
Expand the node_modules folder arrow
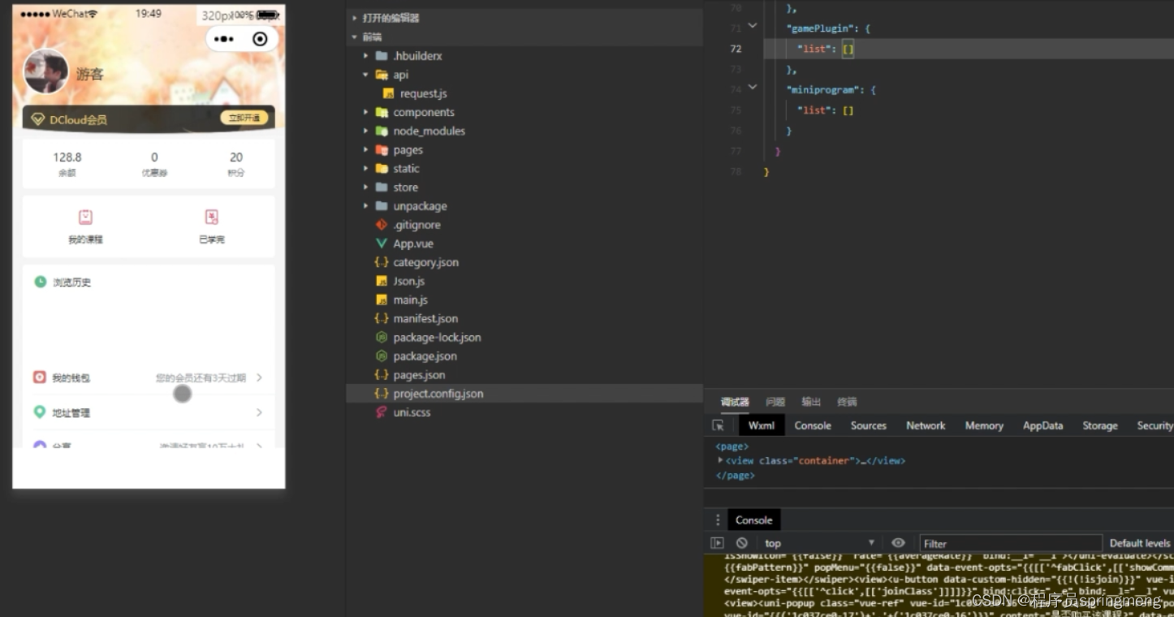click(365, 131)
